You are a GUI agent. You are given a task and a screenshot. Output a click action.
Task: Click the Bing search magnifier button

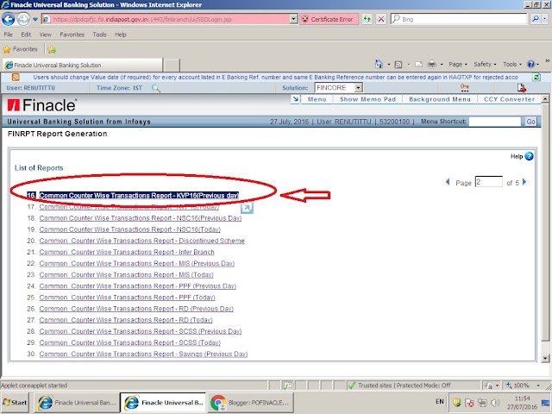tap(536, 19)
